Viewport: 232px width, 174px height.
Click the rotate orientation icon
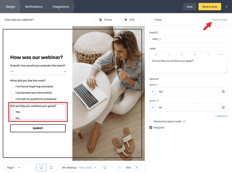pos(105,168)
